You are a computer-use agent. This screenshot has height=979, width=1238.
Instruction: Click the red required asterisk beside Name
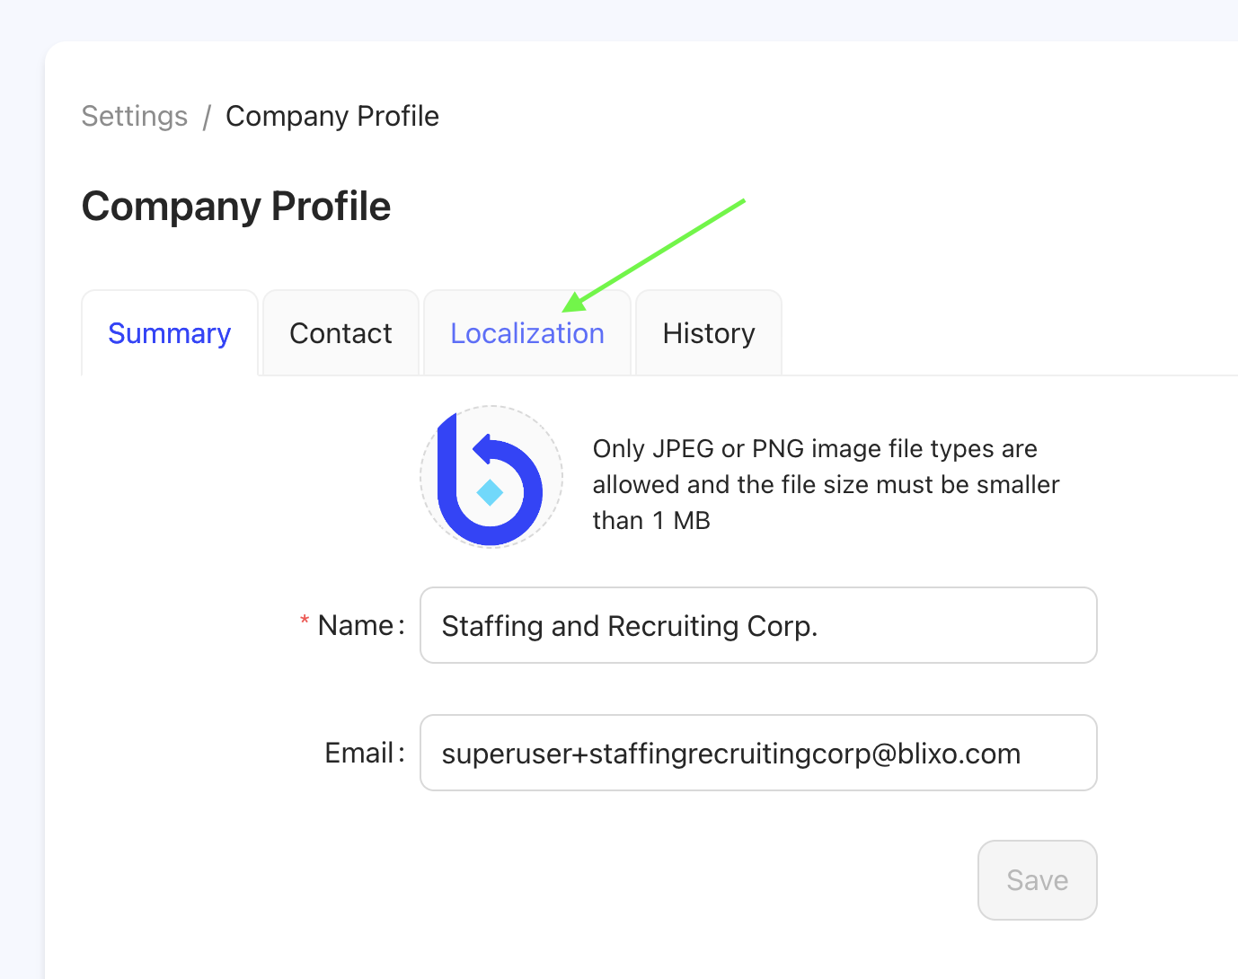coord(305,621)
